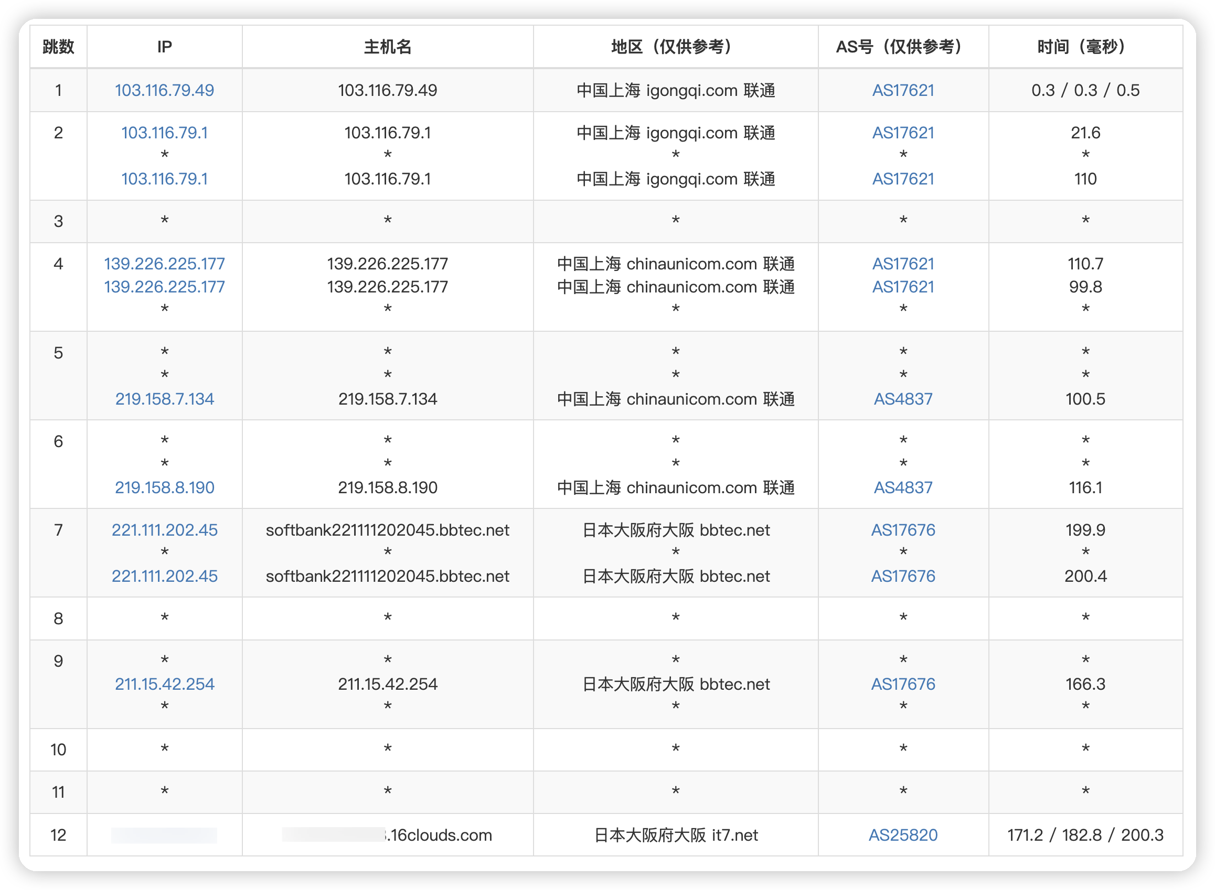Click AS4837 link in hop 5 row

tap(903, 399)
